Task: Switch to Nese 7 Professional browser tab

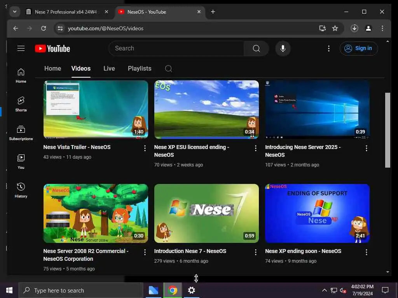Action: (x=66, y=12)
